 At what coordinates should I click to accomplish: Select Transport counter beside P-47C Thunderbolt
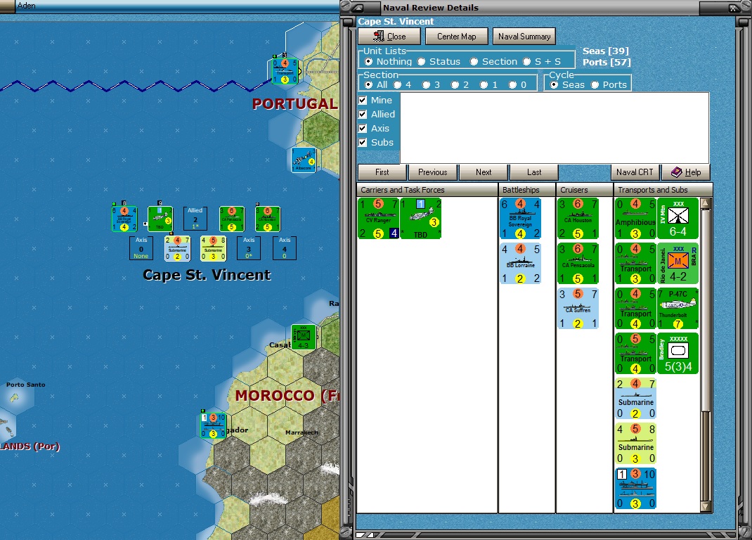coord(635,309)
